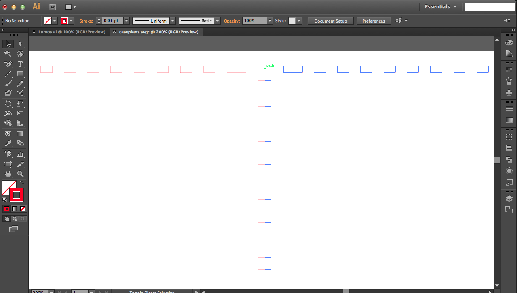Set paint mode to None
517x293 pixels.
(x=23, y=209)
